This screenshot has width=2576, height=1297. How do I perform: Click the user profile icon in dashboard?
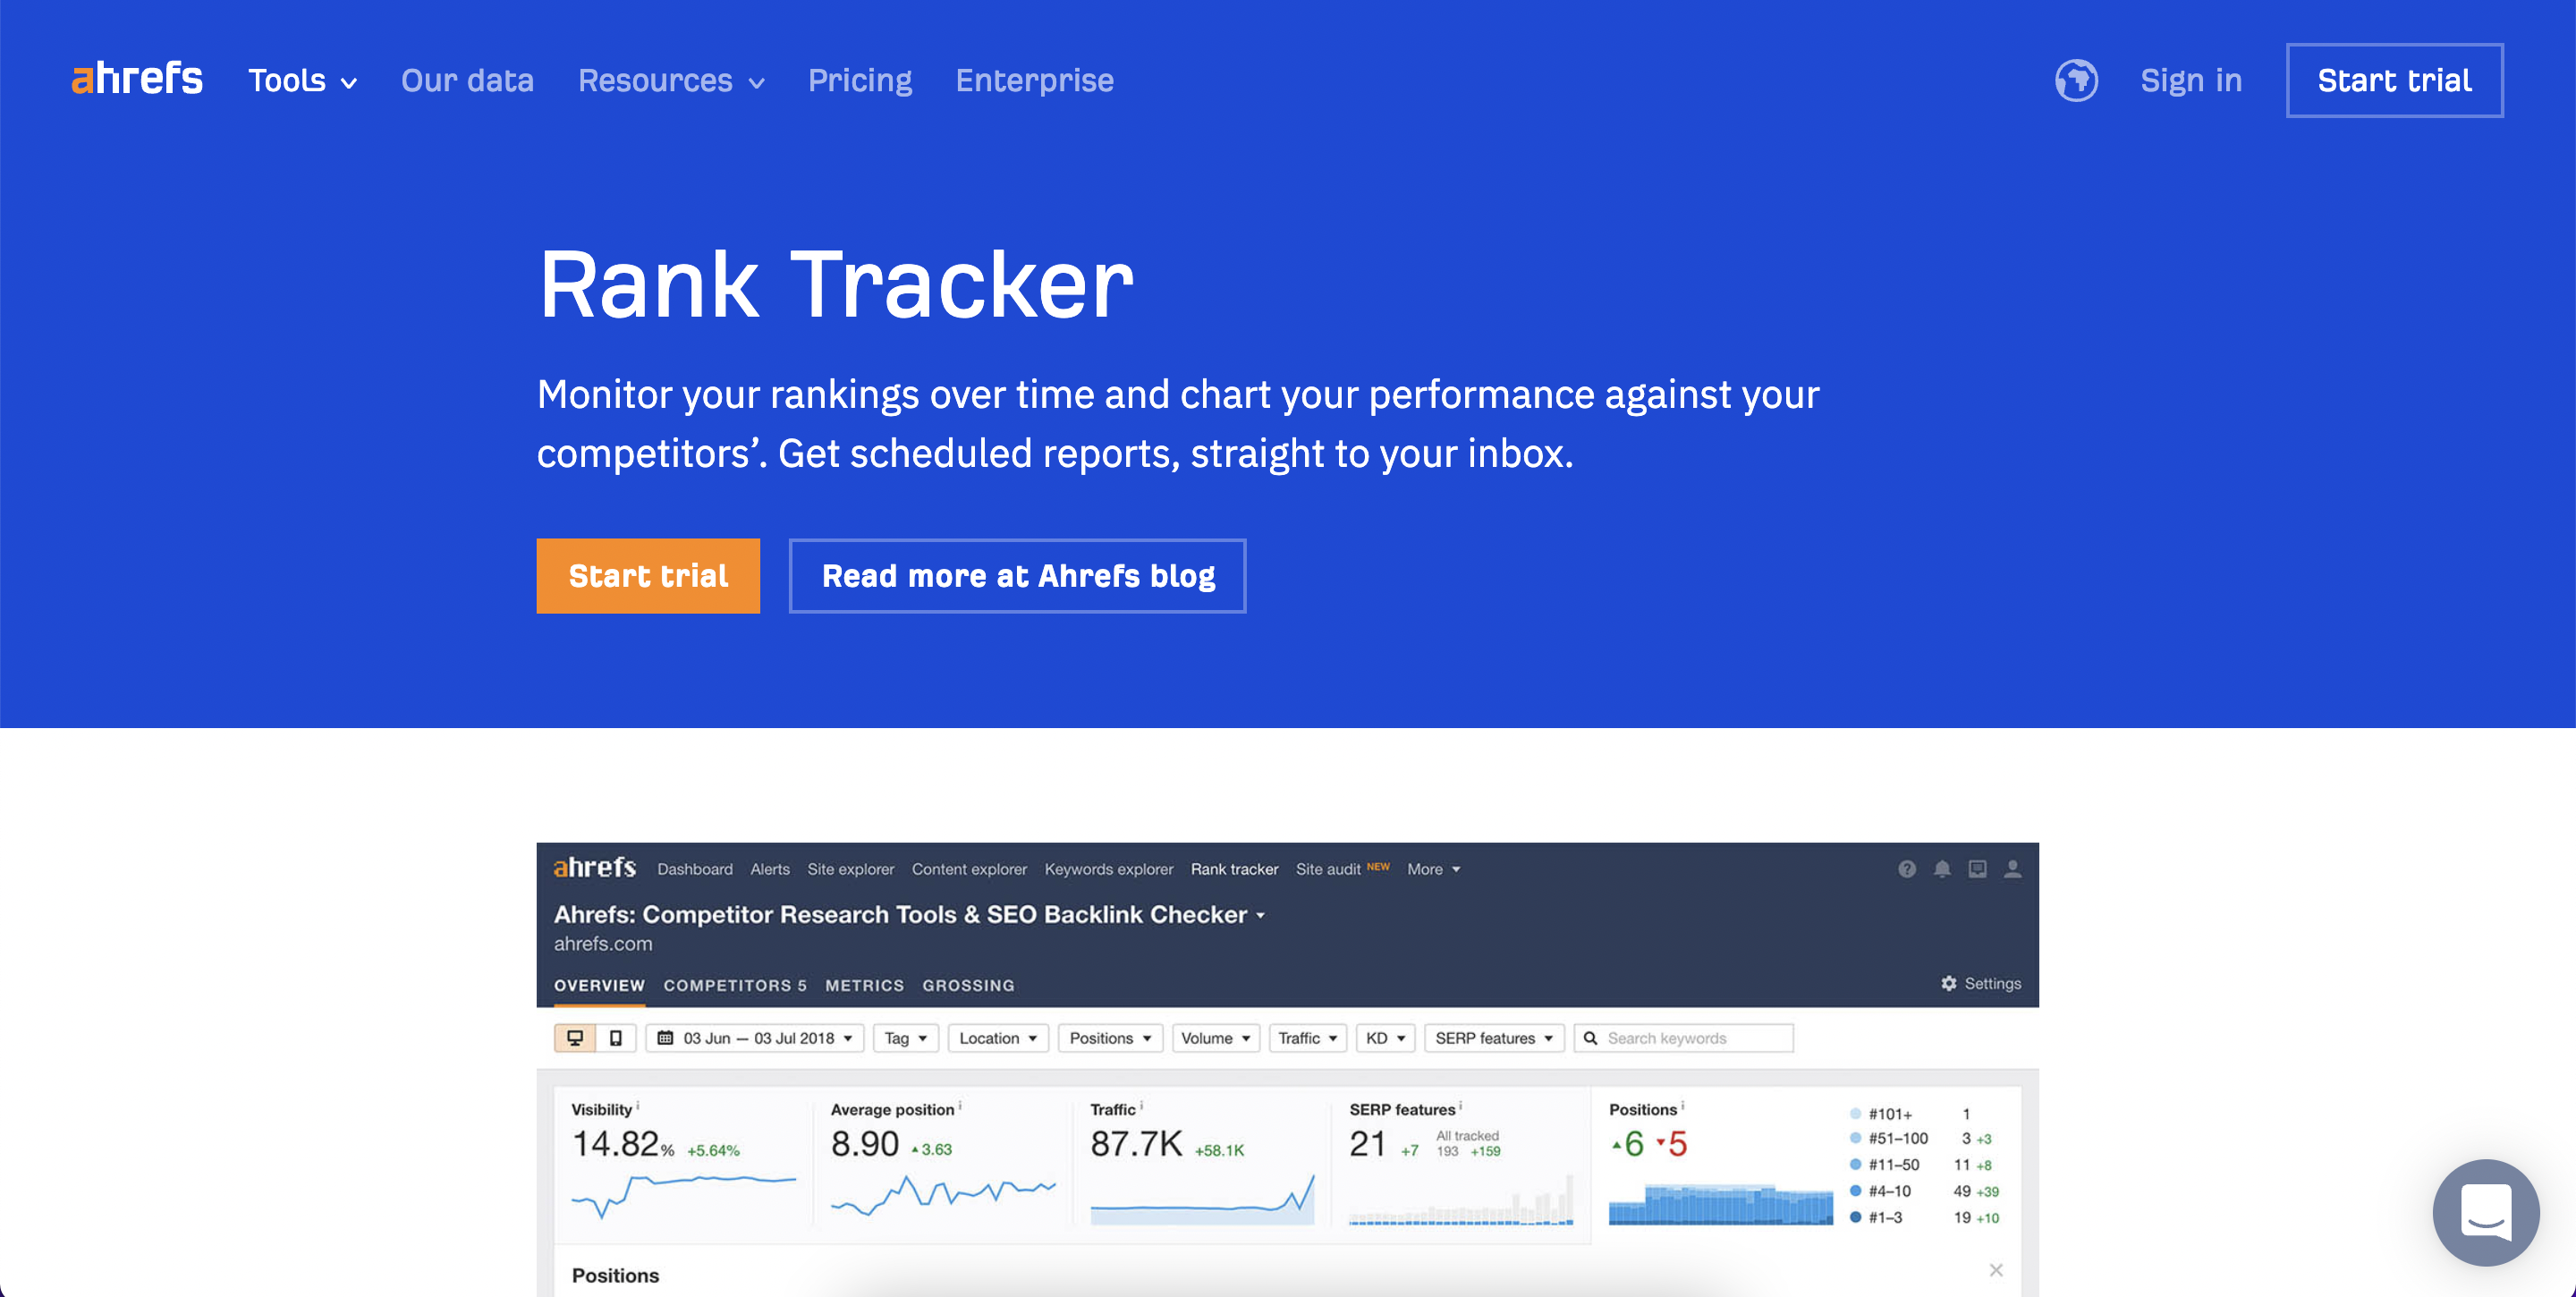2013,868
